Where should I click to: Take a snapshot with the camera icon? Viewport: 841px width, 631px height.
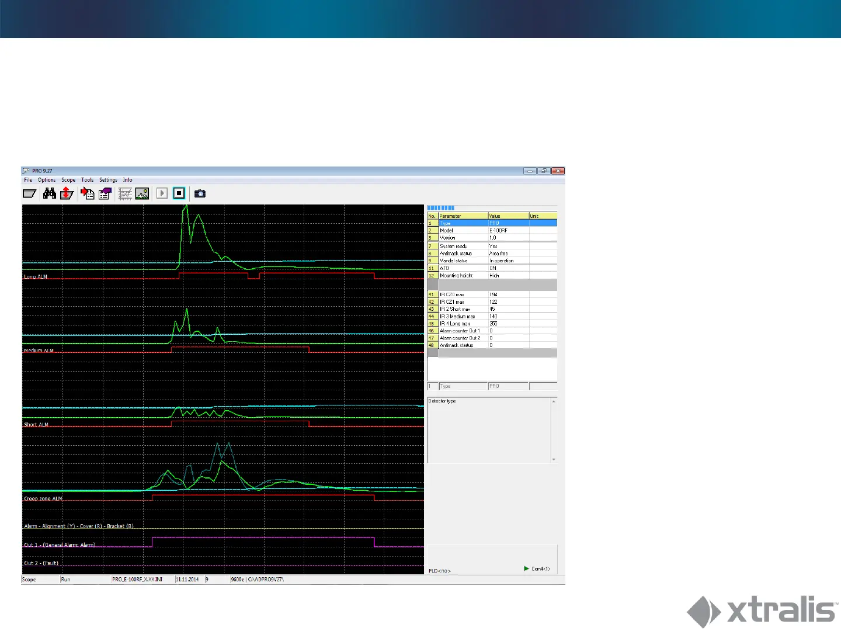pyautogui.click(x=200, y=193)
